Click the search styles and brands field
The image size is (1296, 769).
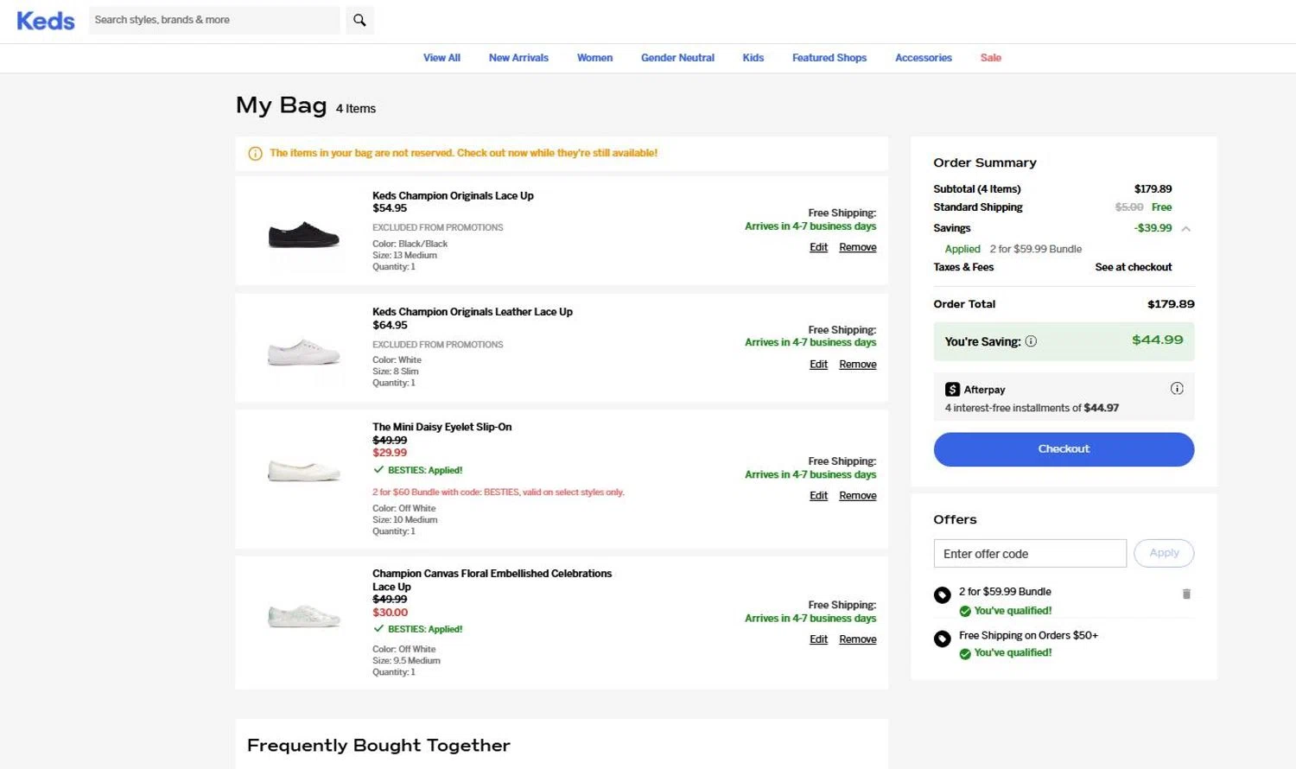(213, 20)
